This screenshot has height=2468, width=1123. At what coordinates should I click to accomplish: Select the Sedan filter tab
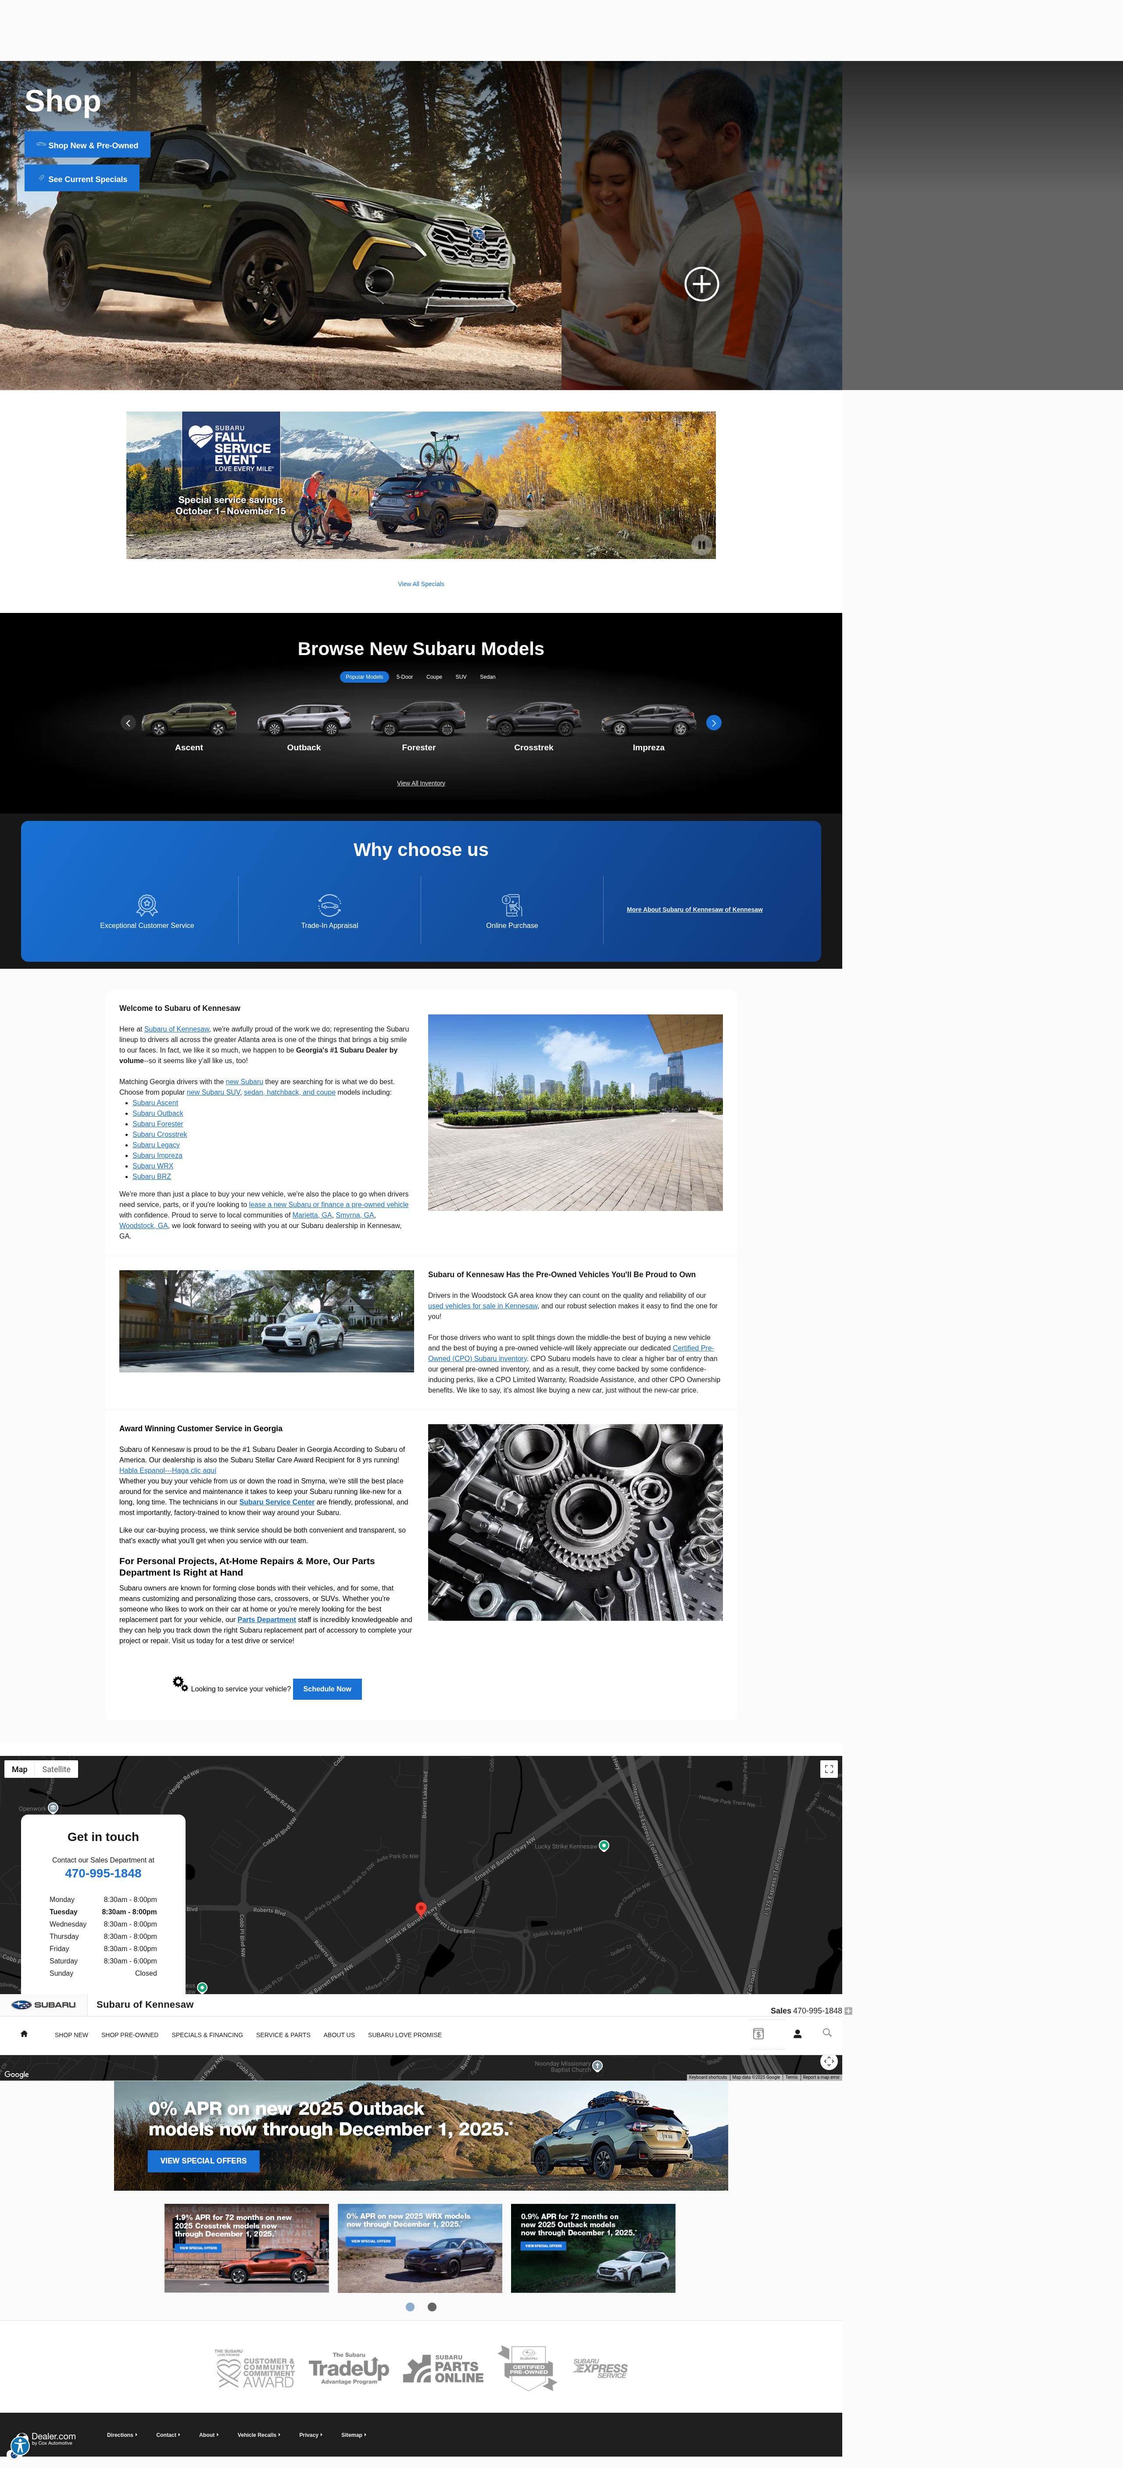[488, 677]
